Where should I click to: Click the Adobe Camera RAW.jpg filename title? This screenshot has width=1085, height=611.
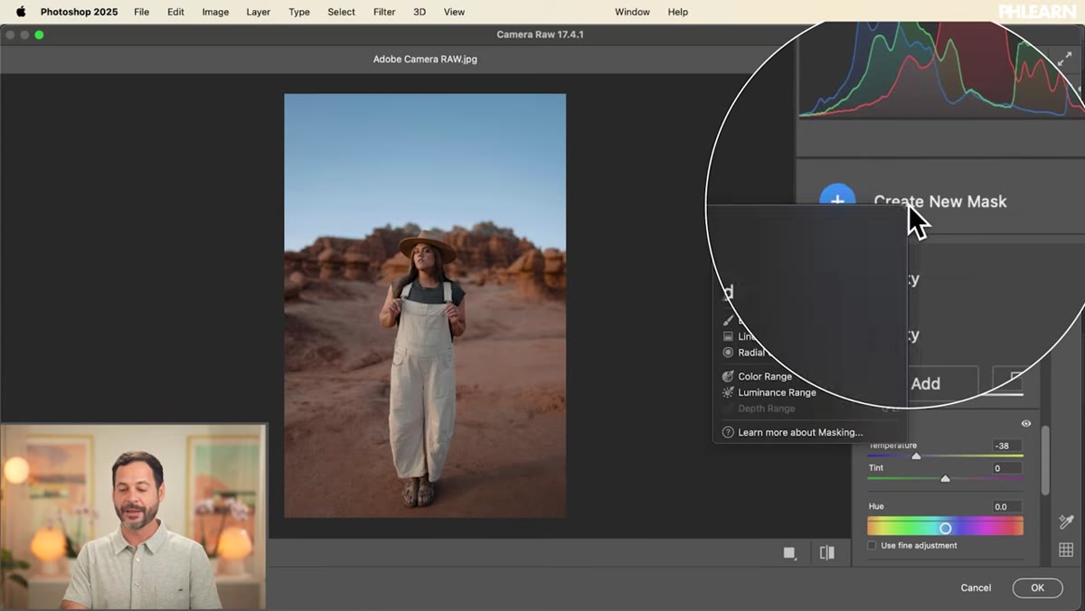(x=425, y=60)
